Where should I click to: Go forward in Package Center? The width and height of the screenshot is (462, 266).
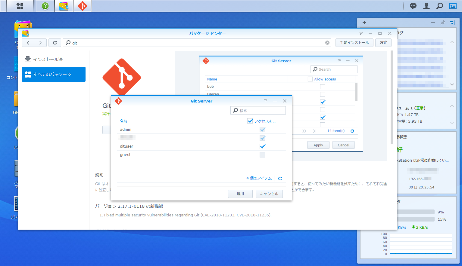[x=40, y=43]
